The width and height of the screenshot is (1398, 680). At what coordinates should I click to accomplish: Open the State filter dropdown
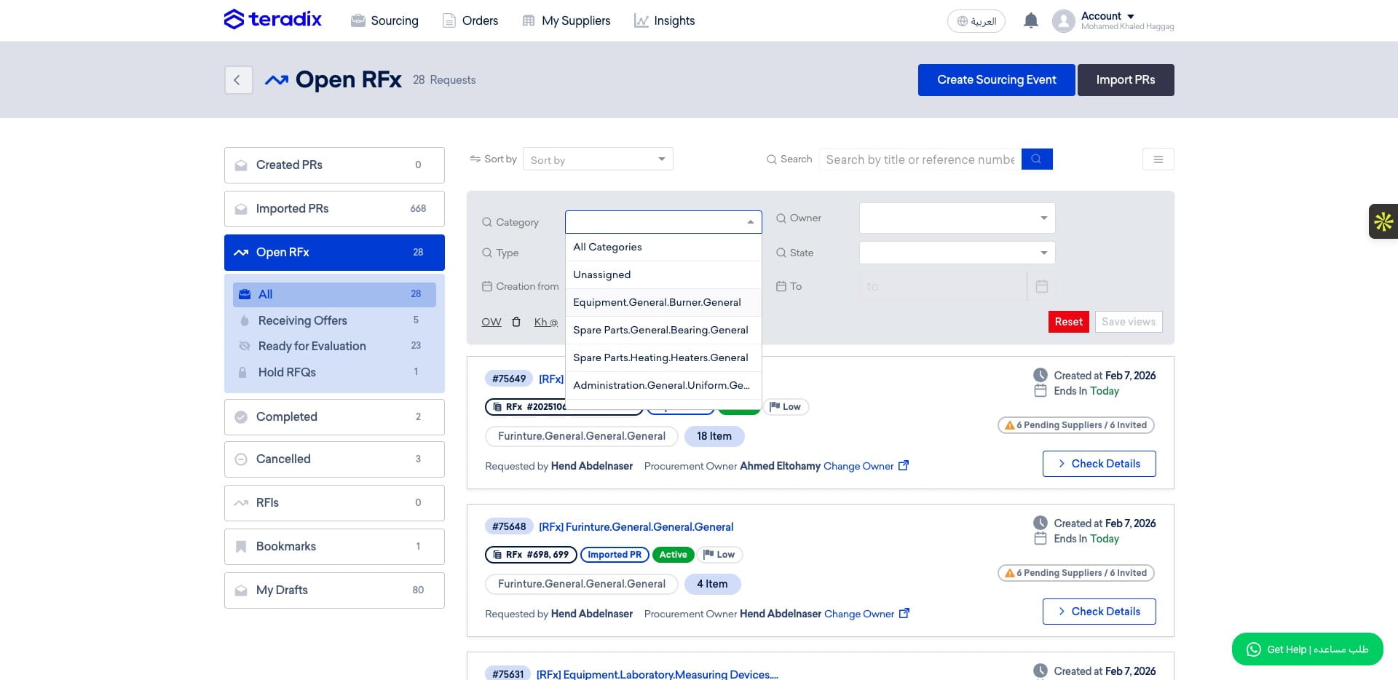(x=957, y=253)
